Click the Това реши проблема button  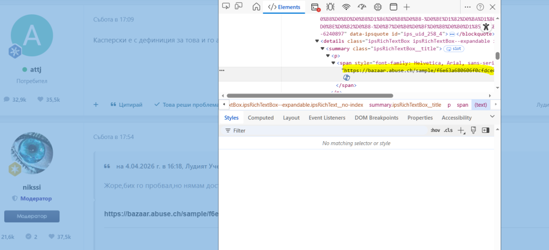tap(187, 104)
